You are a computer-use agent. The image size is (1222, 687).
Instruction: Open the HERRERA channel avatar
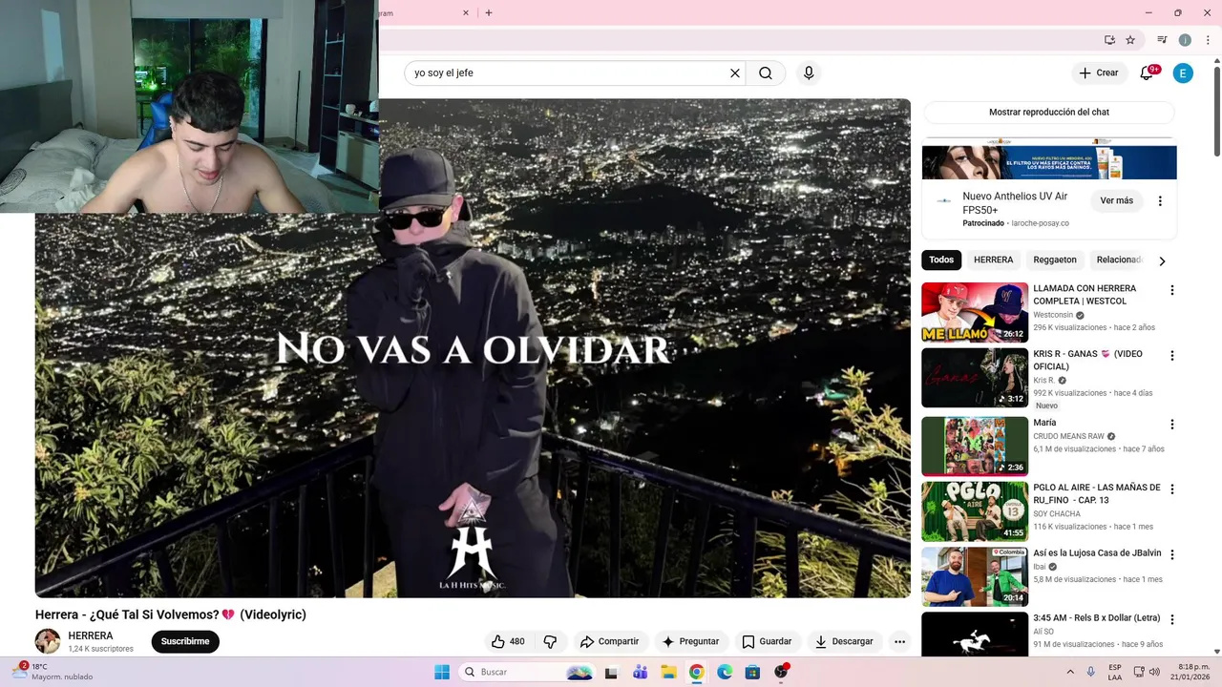[x=48, y=641]
